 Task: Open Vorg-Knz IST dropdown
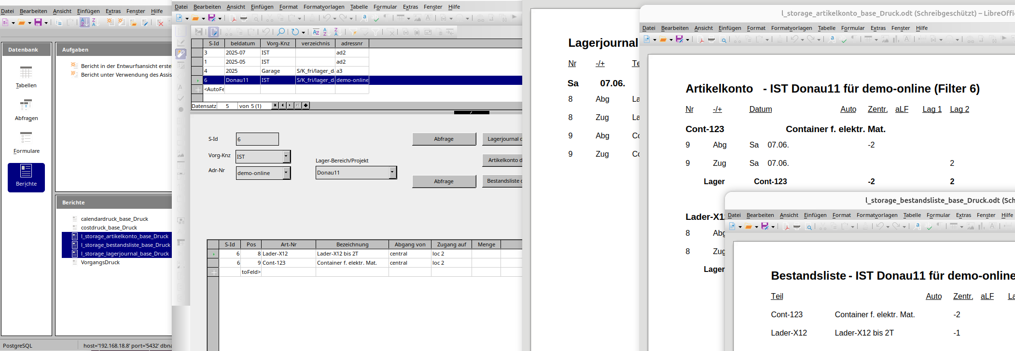coord(286,156)
